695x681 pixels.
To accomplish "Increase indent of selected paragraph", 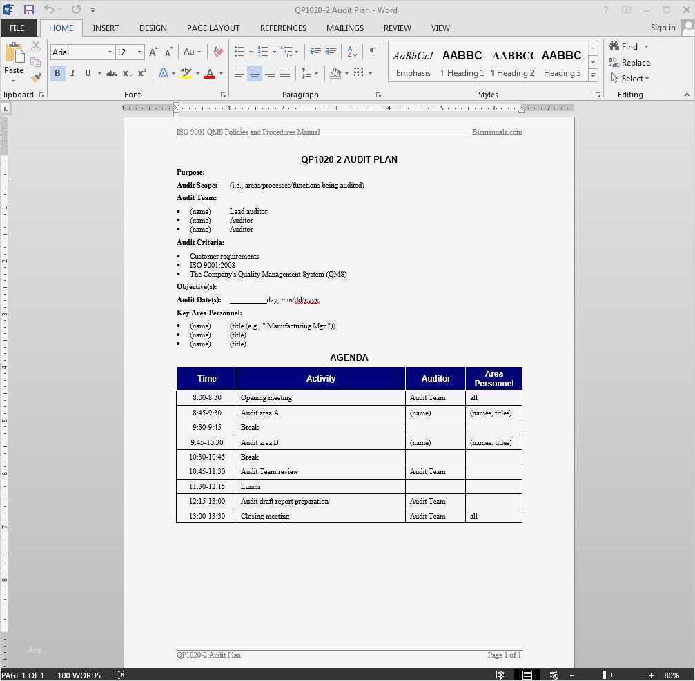I will click(x=331, y=52).
